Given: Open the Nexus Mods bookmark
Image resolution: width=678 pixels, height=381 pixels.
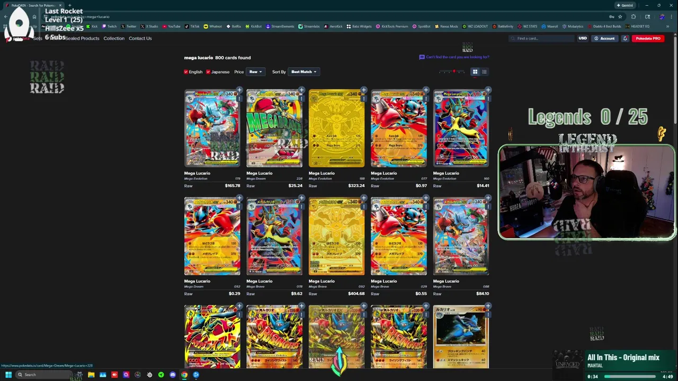Looking at the screenshot, I should [x=446, y=26].
